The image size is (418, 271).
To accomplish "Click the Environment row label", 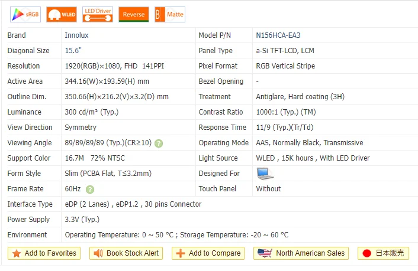I will pyautogui.click(x=27, y=235).
